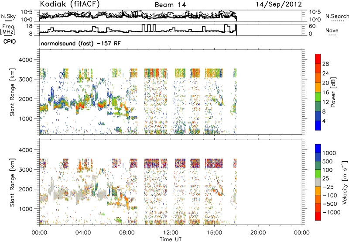Viewport: 349px width, 242px height.
Task: Click '28' on the power colorbar
Action: click(x=325, y=64)
